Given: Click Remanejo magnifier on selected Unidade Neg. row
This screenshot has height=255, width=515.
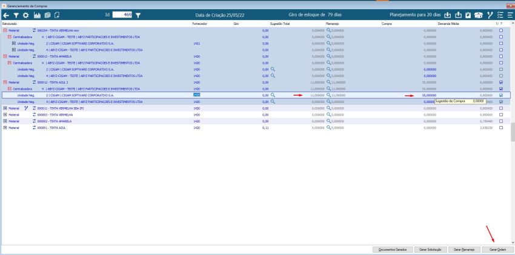Looking at the screenshot, I should click(x=328, y=95).
